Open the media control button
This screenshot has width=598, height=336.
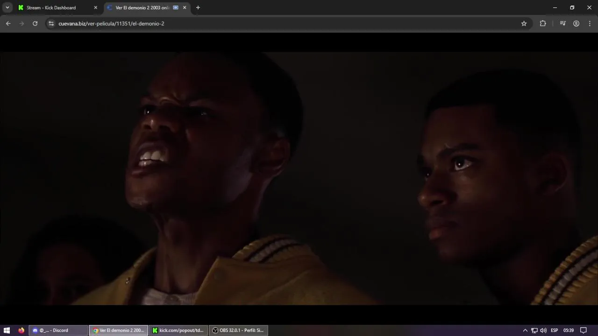pos(563,23)
